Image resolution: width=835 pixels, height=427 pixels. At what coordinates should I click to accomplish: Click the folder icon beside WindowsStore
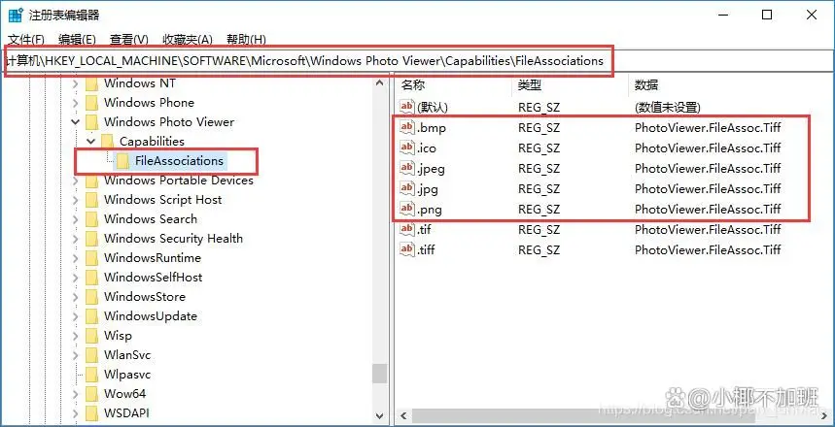click(x=92, y=297)
